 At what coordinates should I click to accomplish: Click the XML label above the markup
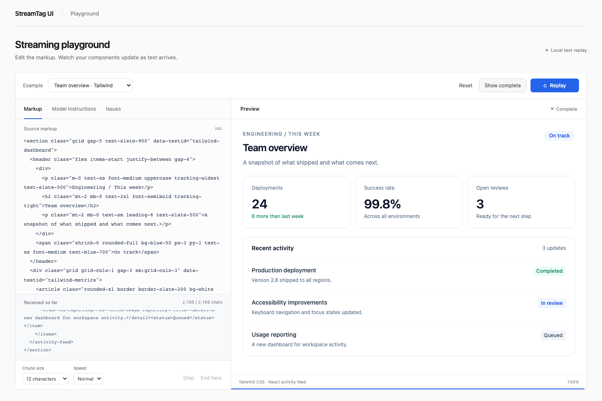219,129
